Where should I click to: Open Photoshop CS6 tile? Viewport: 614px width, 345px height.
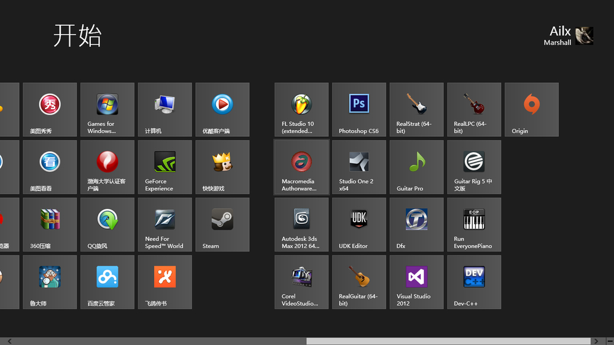pyautogui.click(x=359, y=110)
